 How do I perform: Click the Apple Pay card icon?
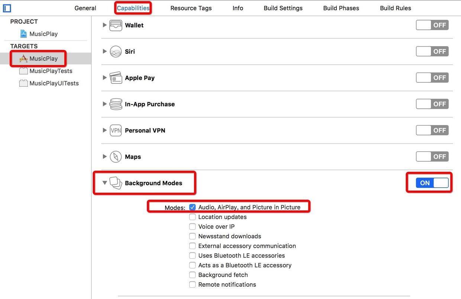[x=116, y=78]
